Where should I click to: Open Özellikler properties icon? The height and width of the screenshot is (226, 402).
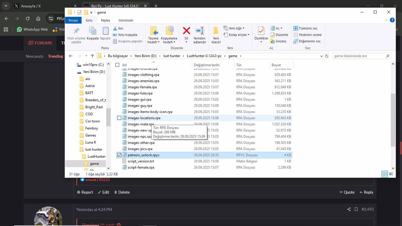pyautogui.click(x=261, y=31)
